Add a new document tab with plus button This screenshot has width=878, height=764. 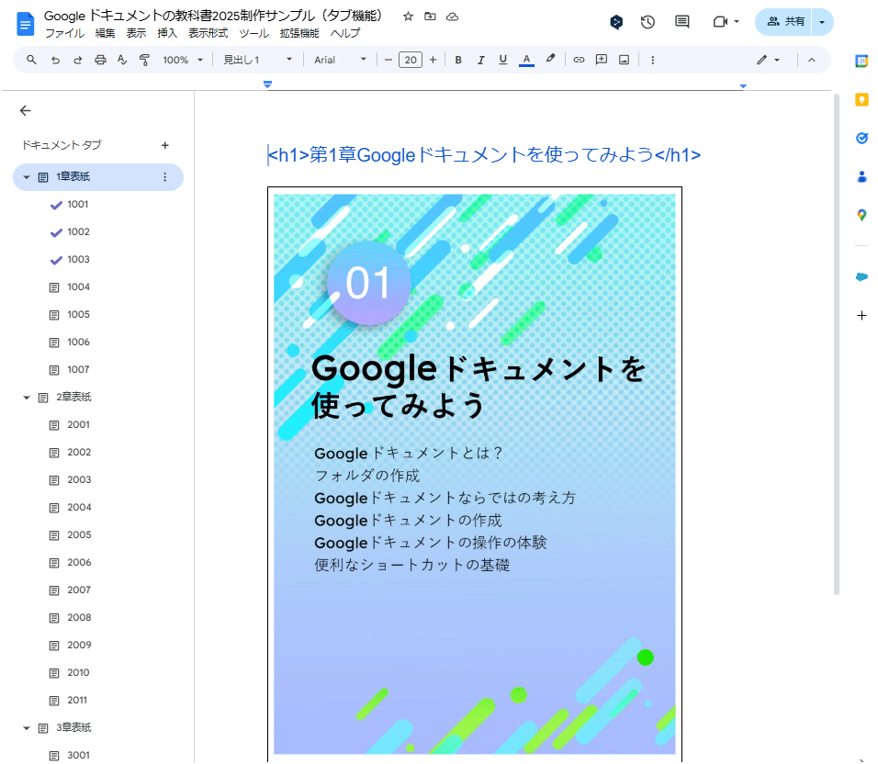[164, 145]
